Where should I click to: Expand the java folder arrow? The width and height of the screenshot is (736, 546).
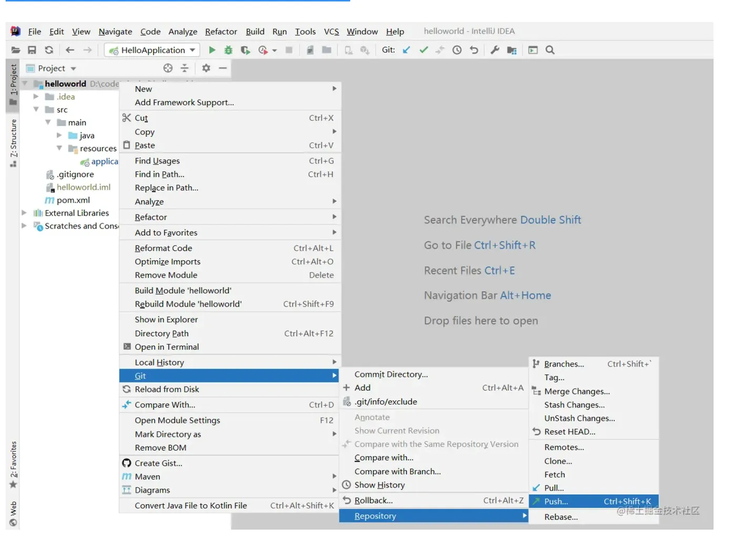point(59,135)
